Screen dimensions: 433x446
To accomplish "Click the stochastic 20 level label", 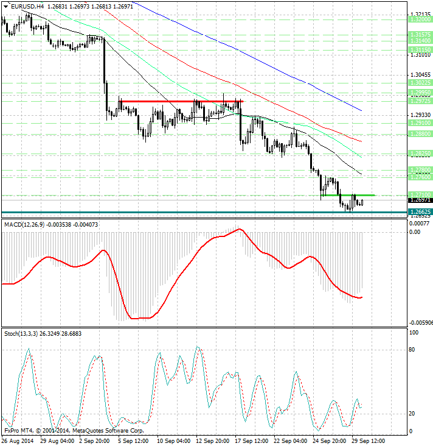I will click(x=412, y=414).
